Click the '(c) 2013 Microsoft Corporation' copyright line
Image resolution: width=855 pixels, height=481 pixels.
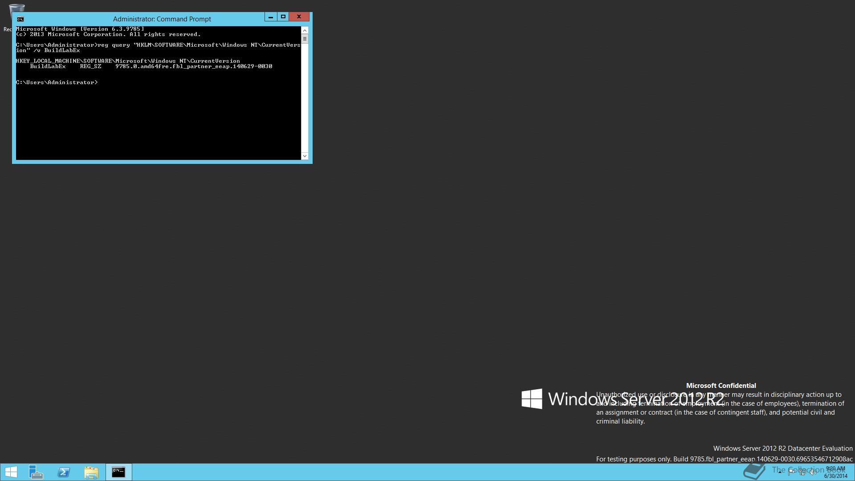108,34
